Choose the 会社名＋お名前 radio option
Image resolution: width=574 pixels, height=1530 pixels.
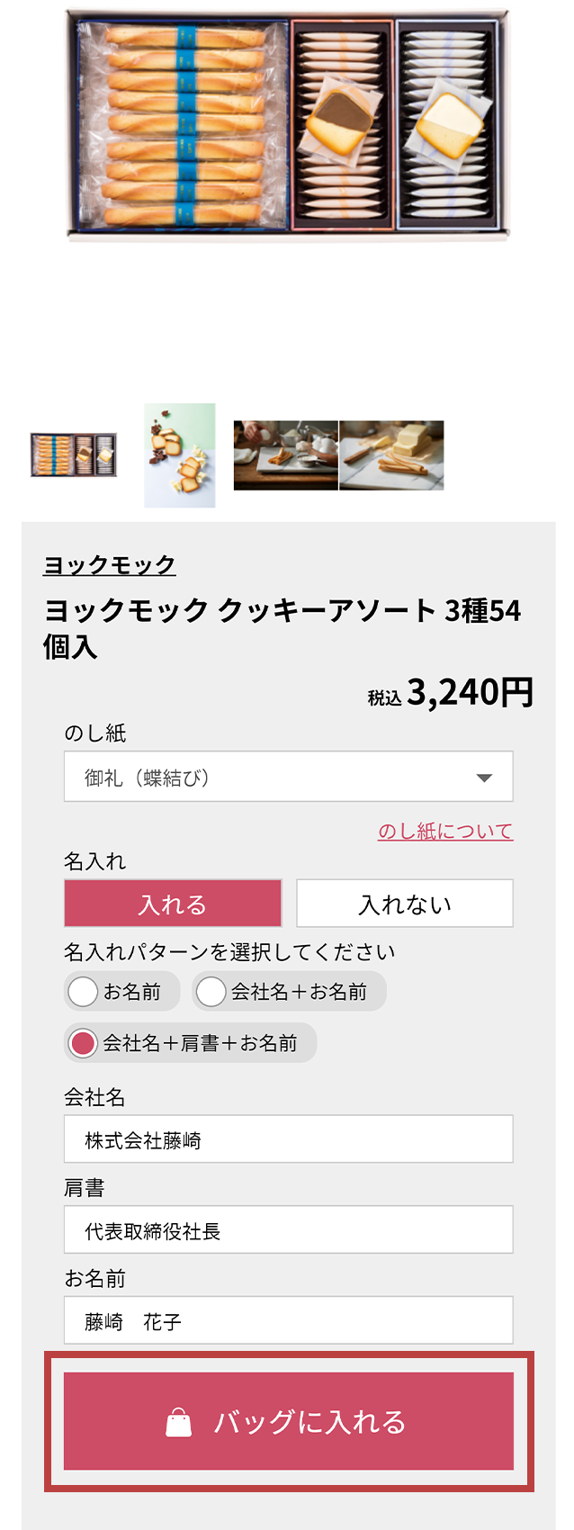(211, 992)
